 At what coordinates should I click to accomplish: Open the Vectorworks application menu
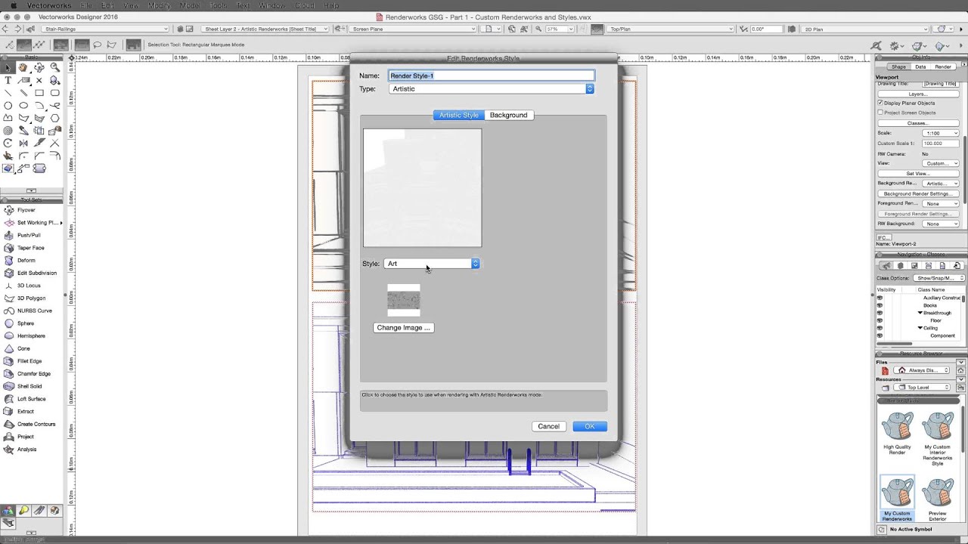coord(48,5)
